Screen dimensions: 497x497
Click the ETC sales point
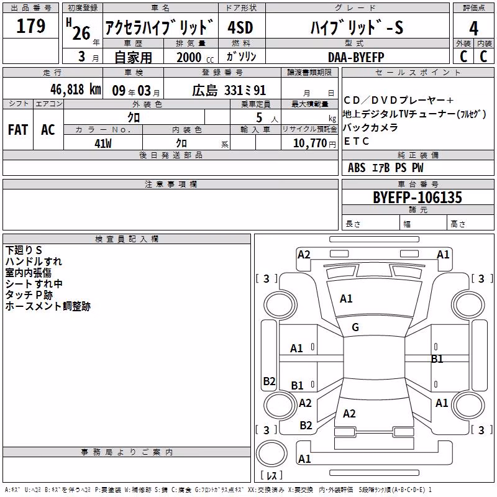356,141
